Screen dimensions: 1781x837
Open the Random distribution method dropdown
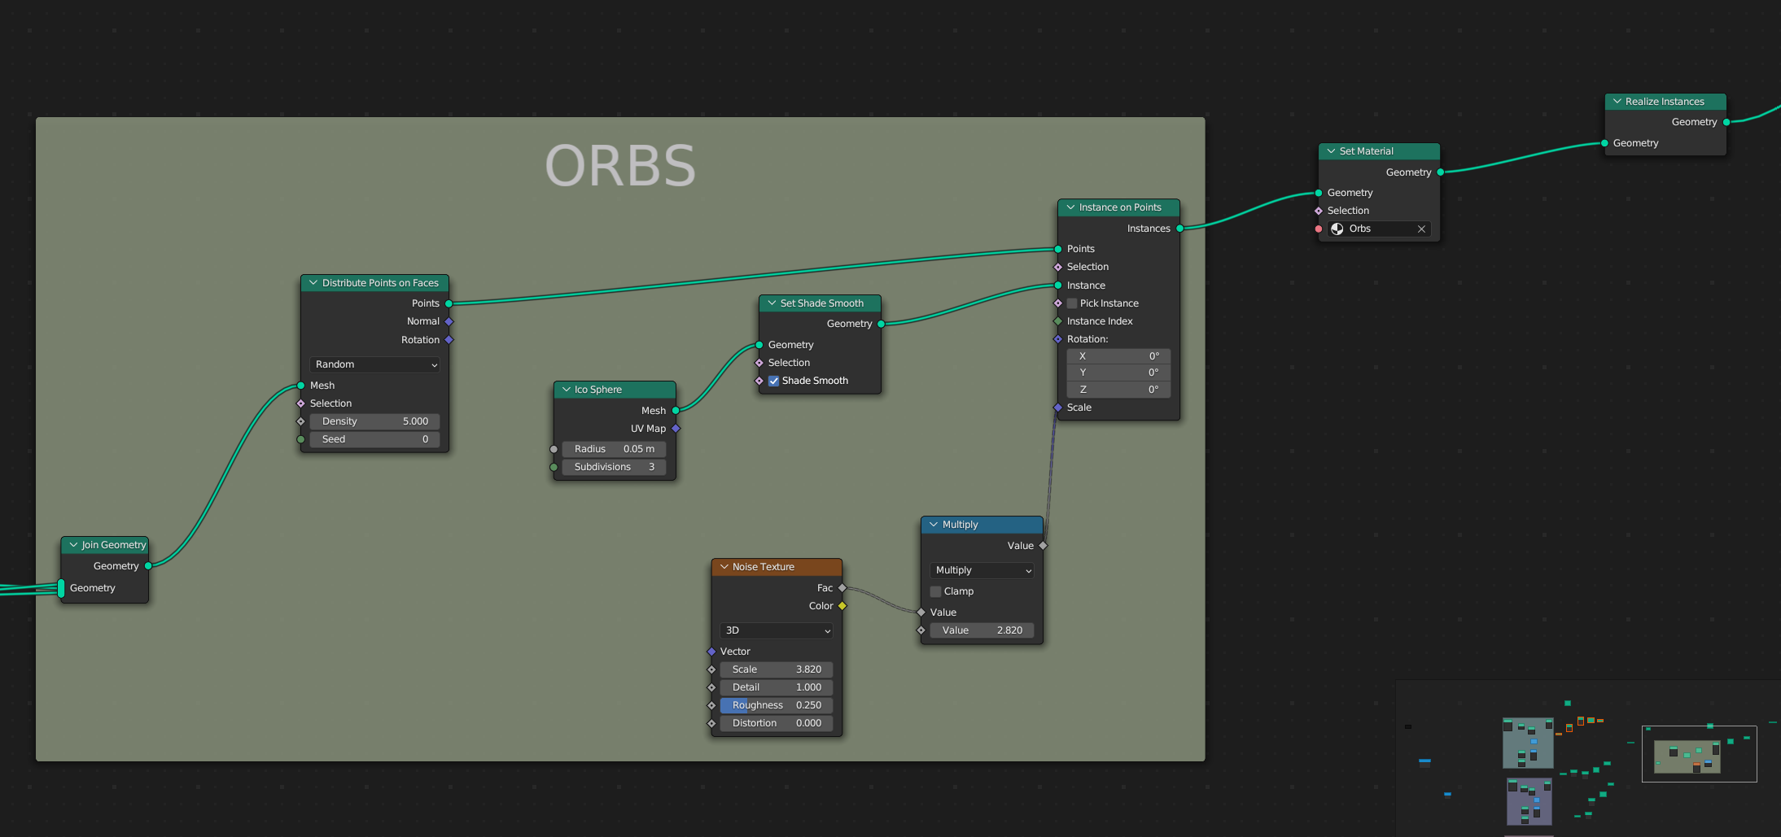click(374, 364)
